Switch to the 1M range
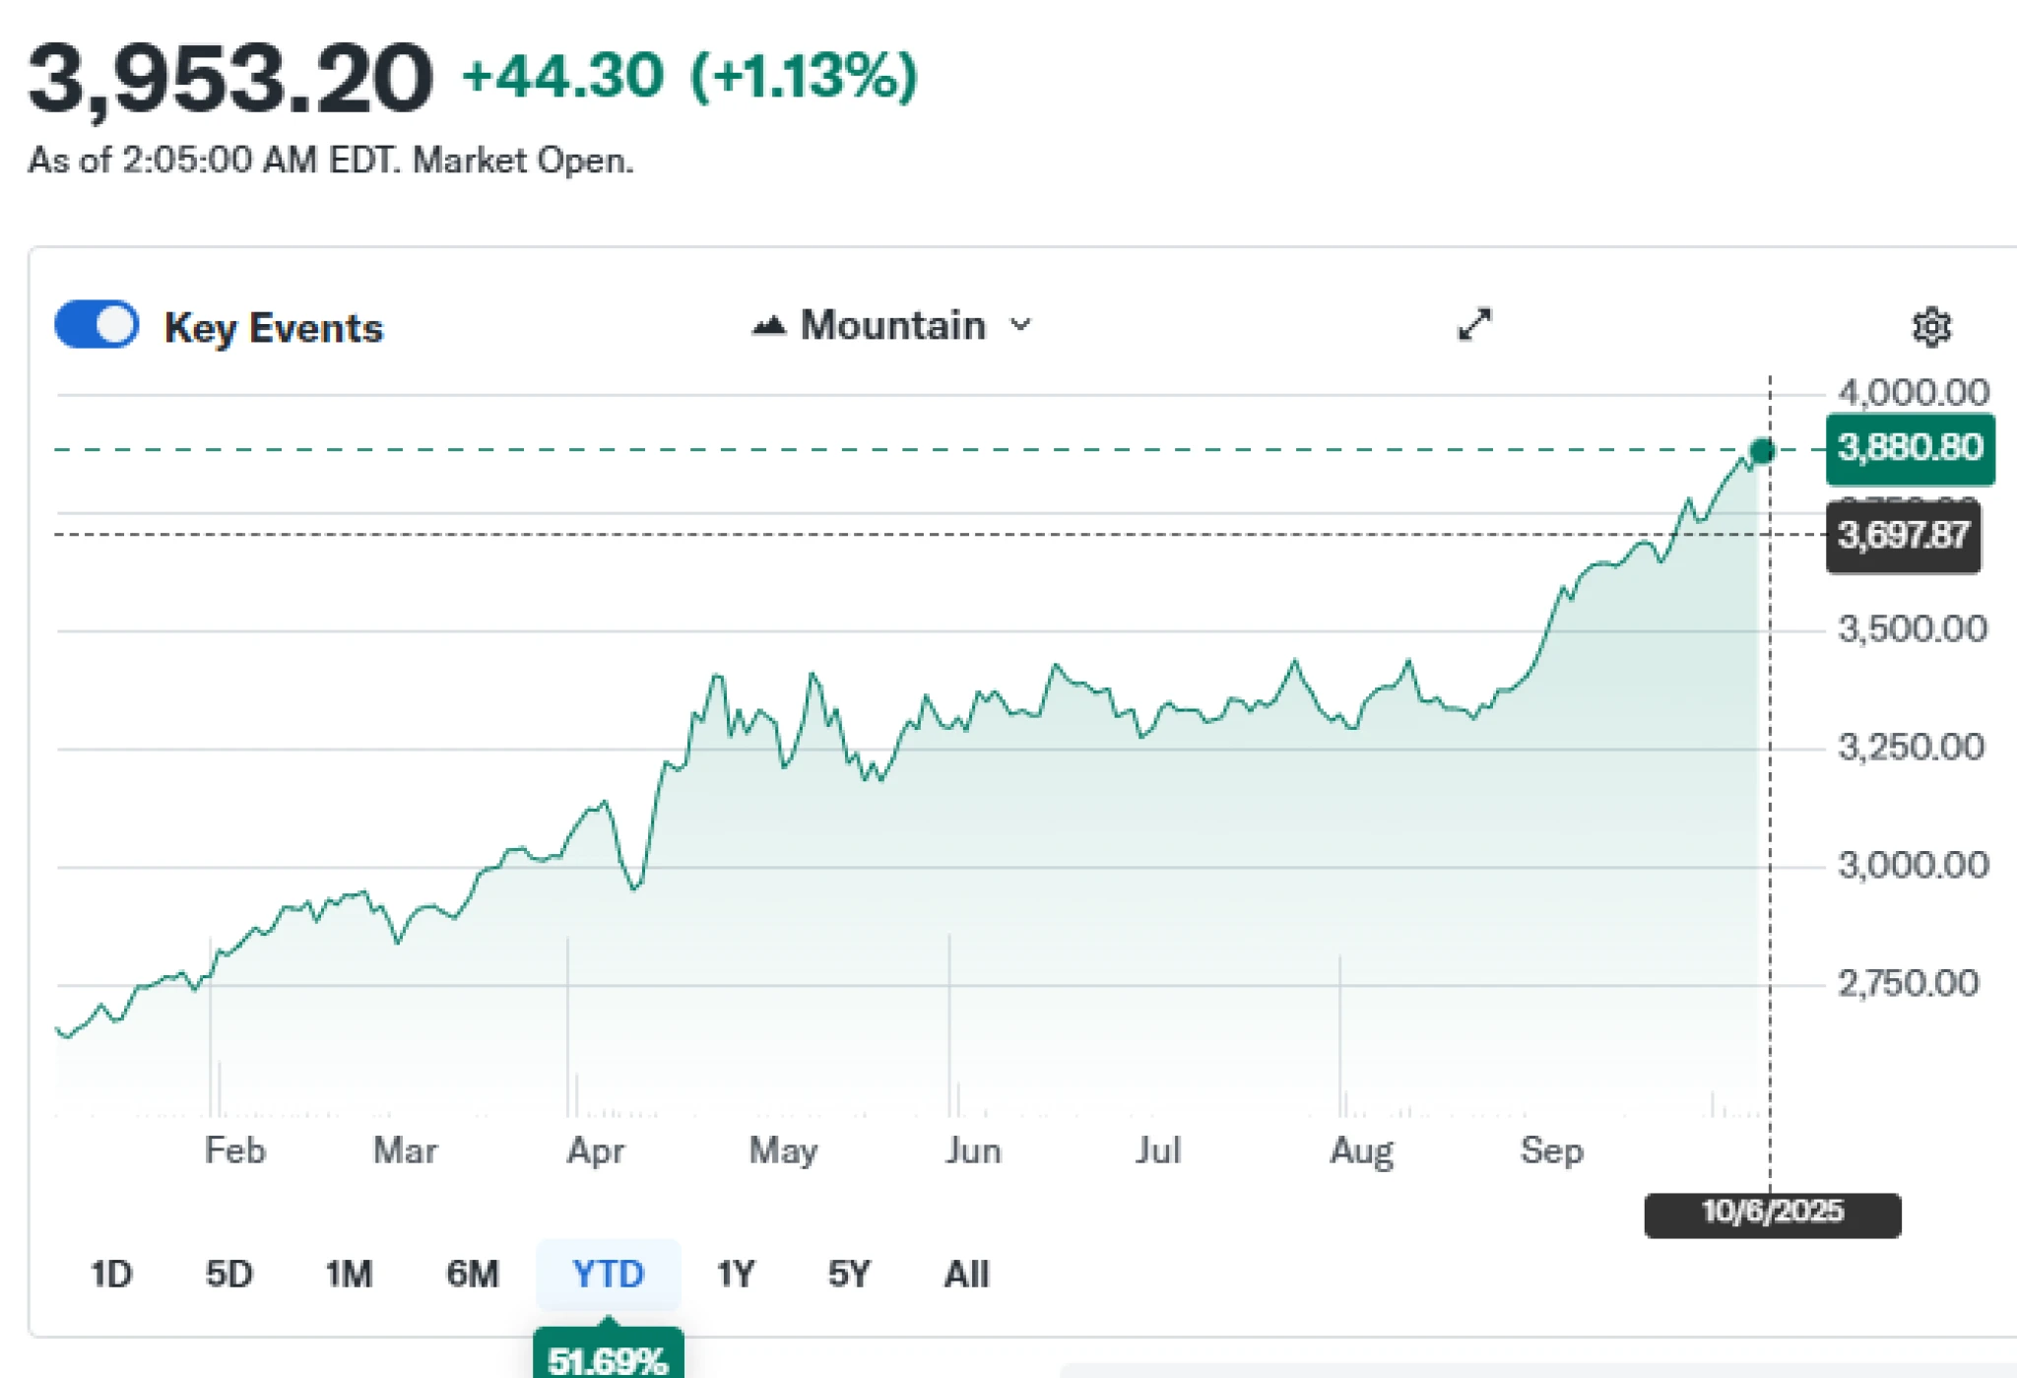This screenshot has width=2017, height=1378. coord(349,1275)
